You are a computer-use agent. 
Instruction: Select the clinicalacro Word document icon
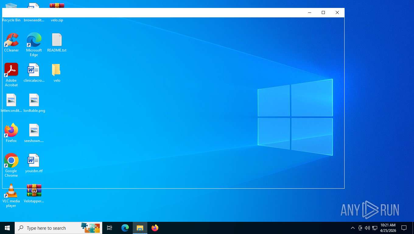click(x=34, y=73)
